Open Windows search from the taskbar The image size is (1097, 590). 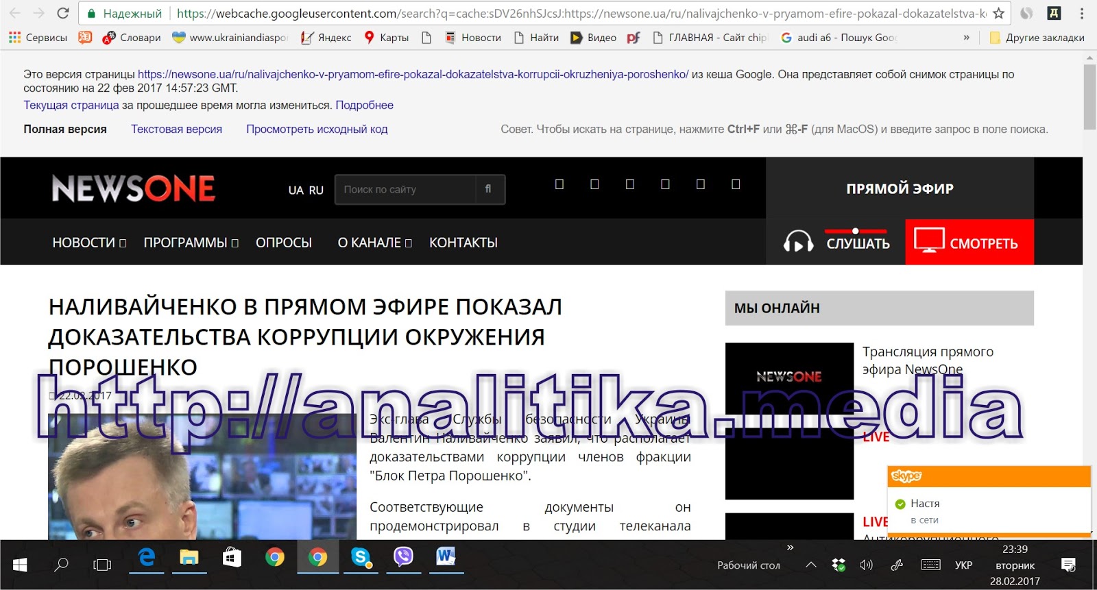[61, 565]
